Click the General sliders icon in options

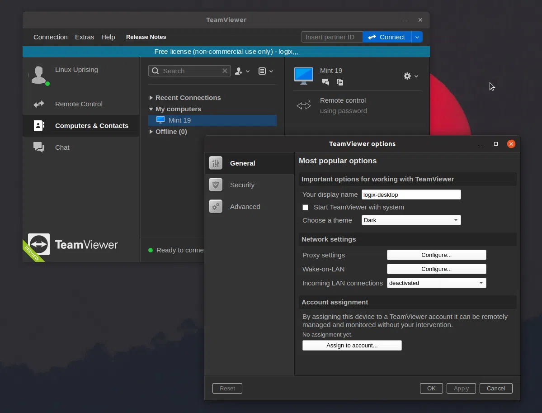(x=216, y=163)
